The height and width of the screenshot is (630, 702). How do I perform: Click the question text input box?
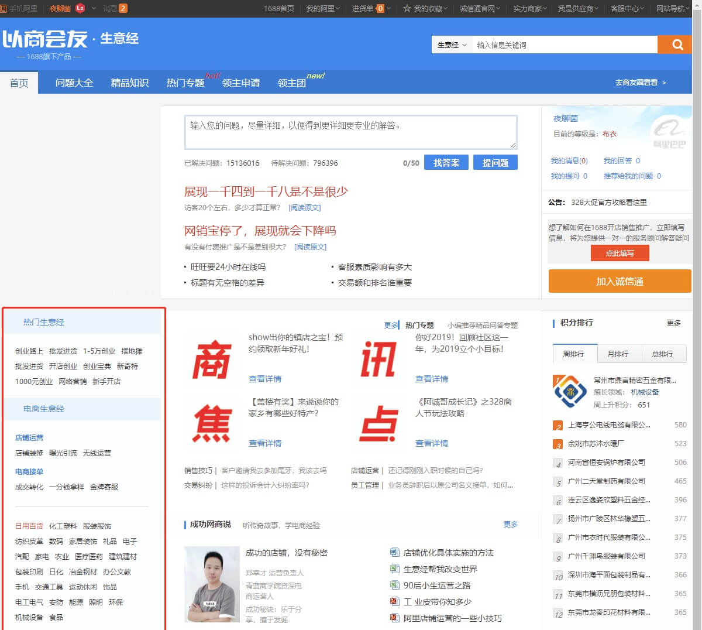tap(351, 132)
